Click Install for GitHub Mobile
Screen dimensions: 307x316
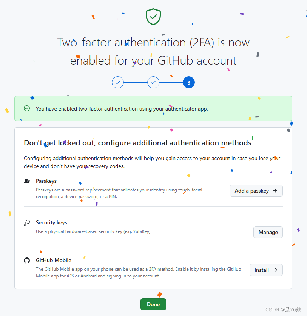(x=266, y=270)
